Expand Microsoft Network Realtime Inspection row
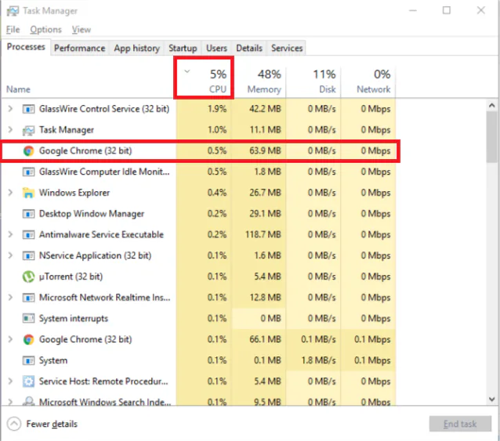The width and height of the screenshot is (500, 441). click(10, 298)
